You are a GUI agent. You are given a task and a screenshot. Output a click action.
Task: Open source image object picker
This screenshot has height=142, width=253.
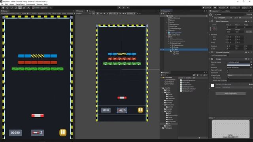(251, 62)
